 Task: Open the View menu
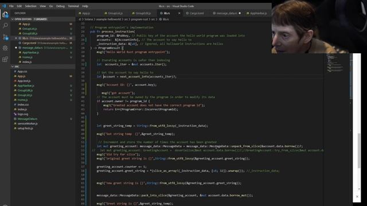(43, 6)
